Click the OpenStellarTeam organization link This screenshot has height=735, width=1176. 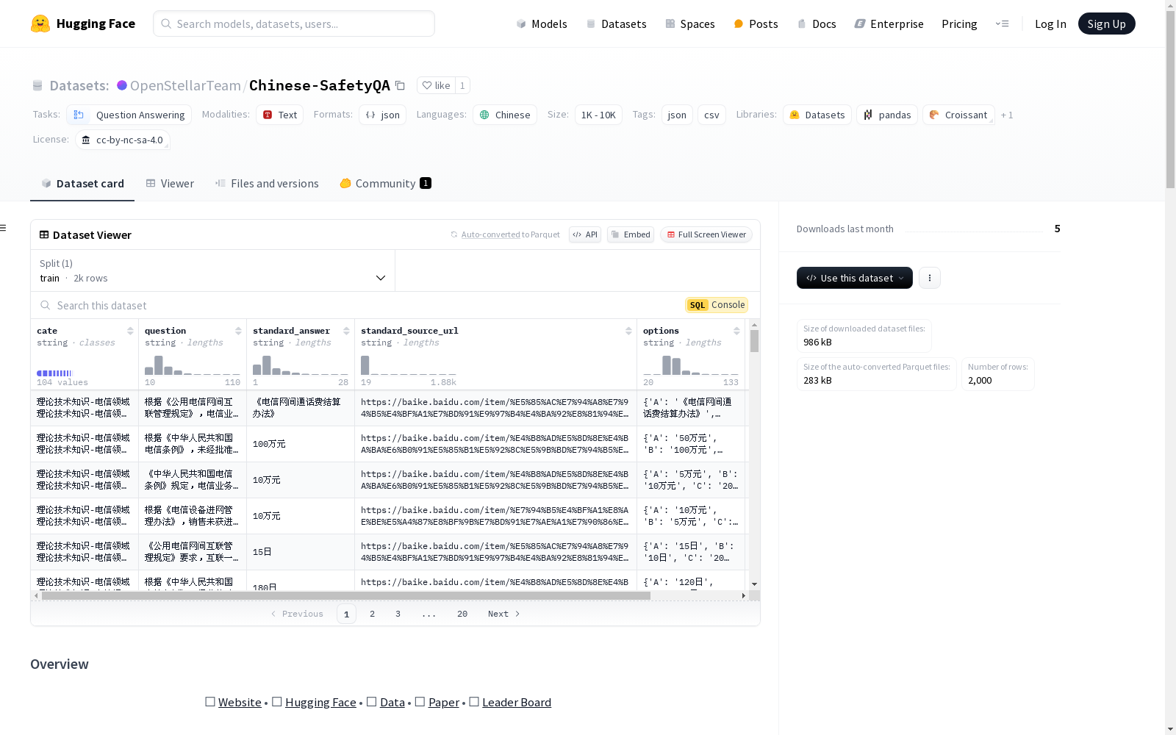(x=185, y=85)
